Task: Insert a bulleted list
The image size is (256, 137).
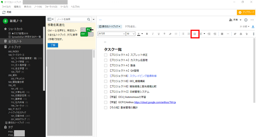Action: [x=183, y=34]
